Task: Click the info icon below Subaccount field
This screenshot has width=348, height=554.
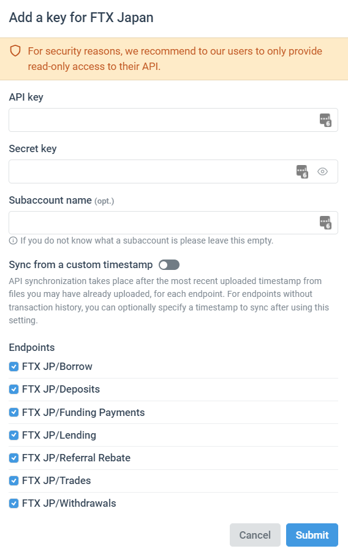Action: point(13,240)
